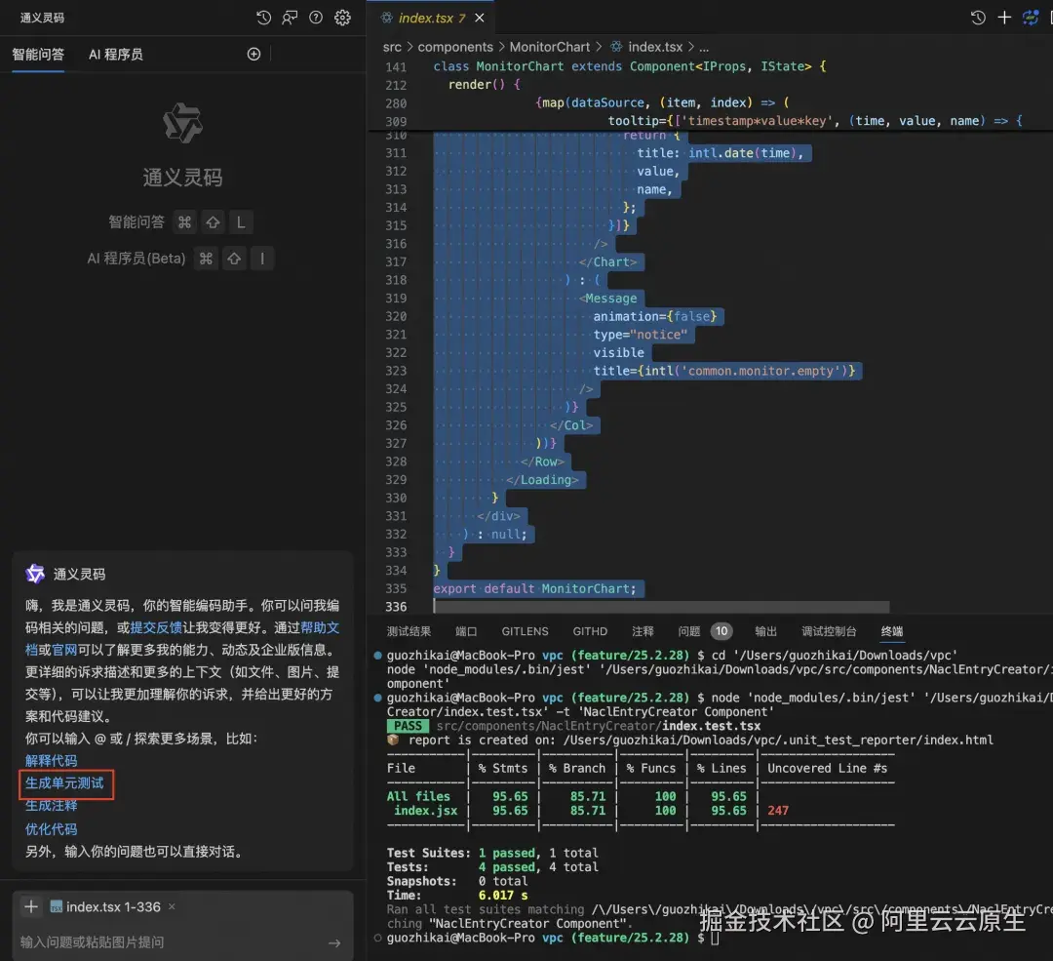Click plus icon in editor top right
Screen dimensions: 1053x961
pos(1004,18)
